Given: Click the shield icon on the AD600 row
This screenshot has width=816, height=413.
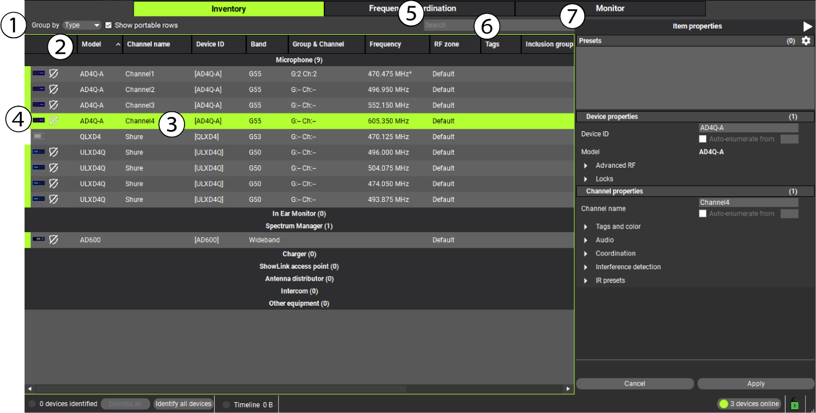Looking at the screenshot, I should (54, 240).
